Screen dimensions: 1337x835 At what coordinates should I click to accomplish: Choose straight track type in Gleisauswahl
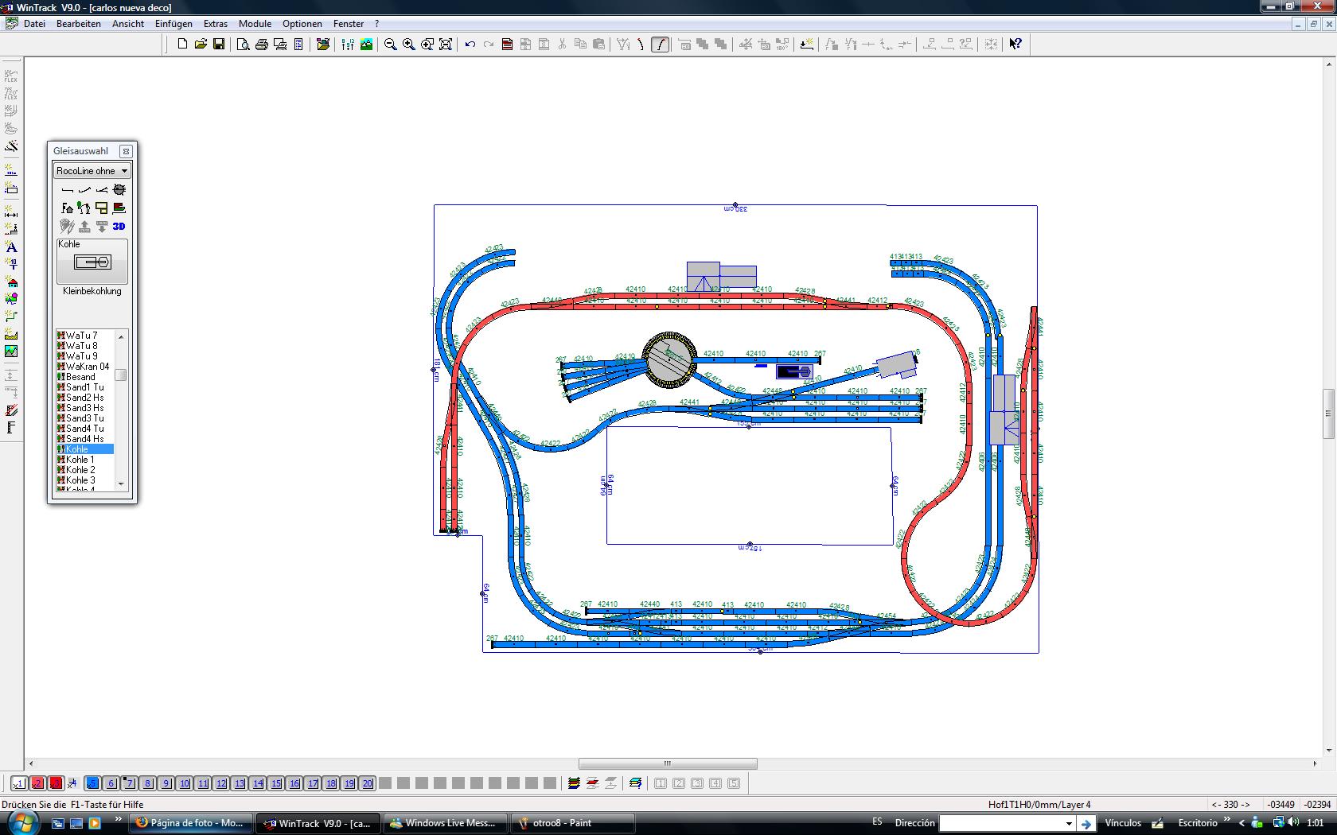click(x=67, y=190)
